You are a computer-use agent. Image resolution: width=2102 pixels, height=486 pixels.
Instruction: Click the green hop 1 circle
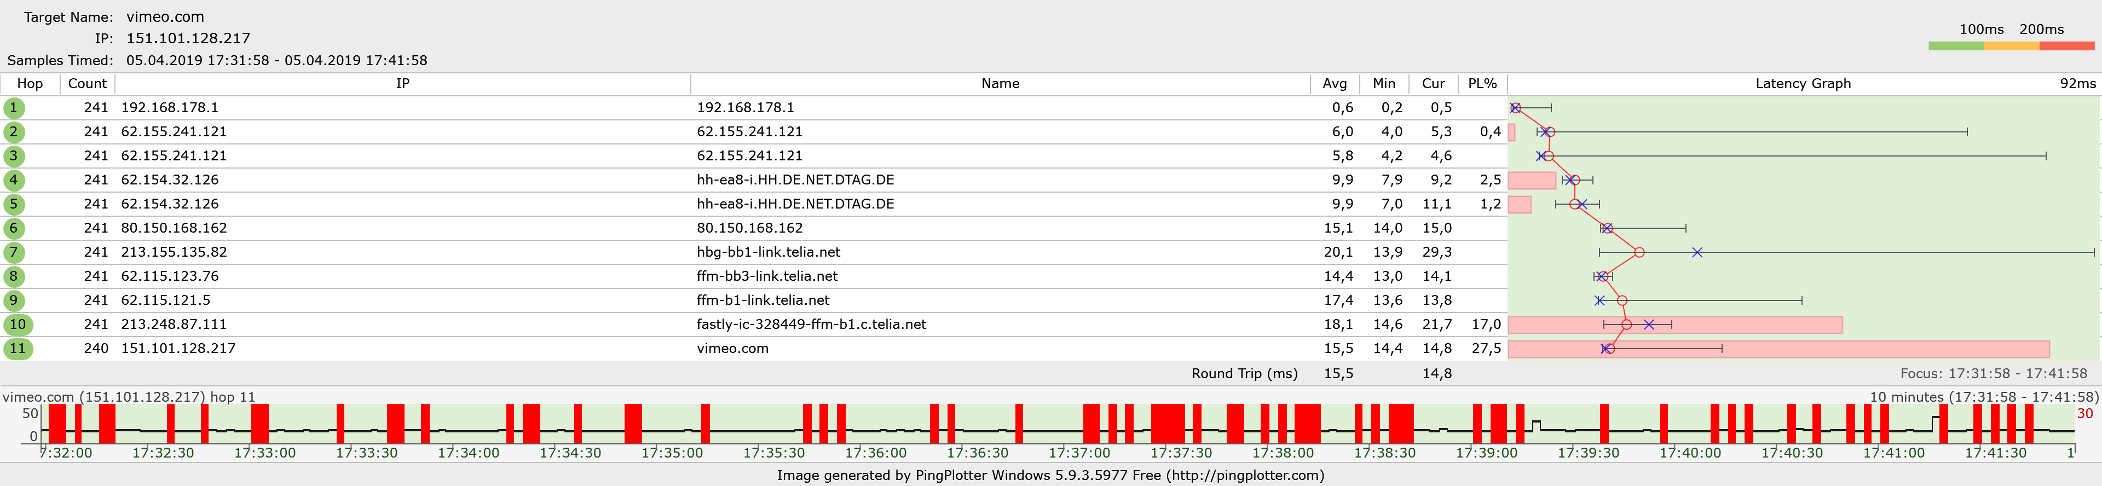14,108
